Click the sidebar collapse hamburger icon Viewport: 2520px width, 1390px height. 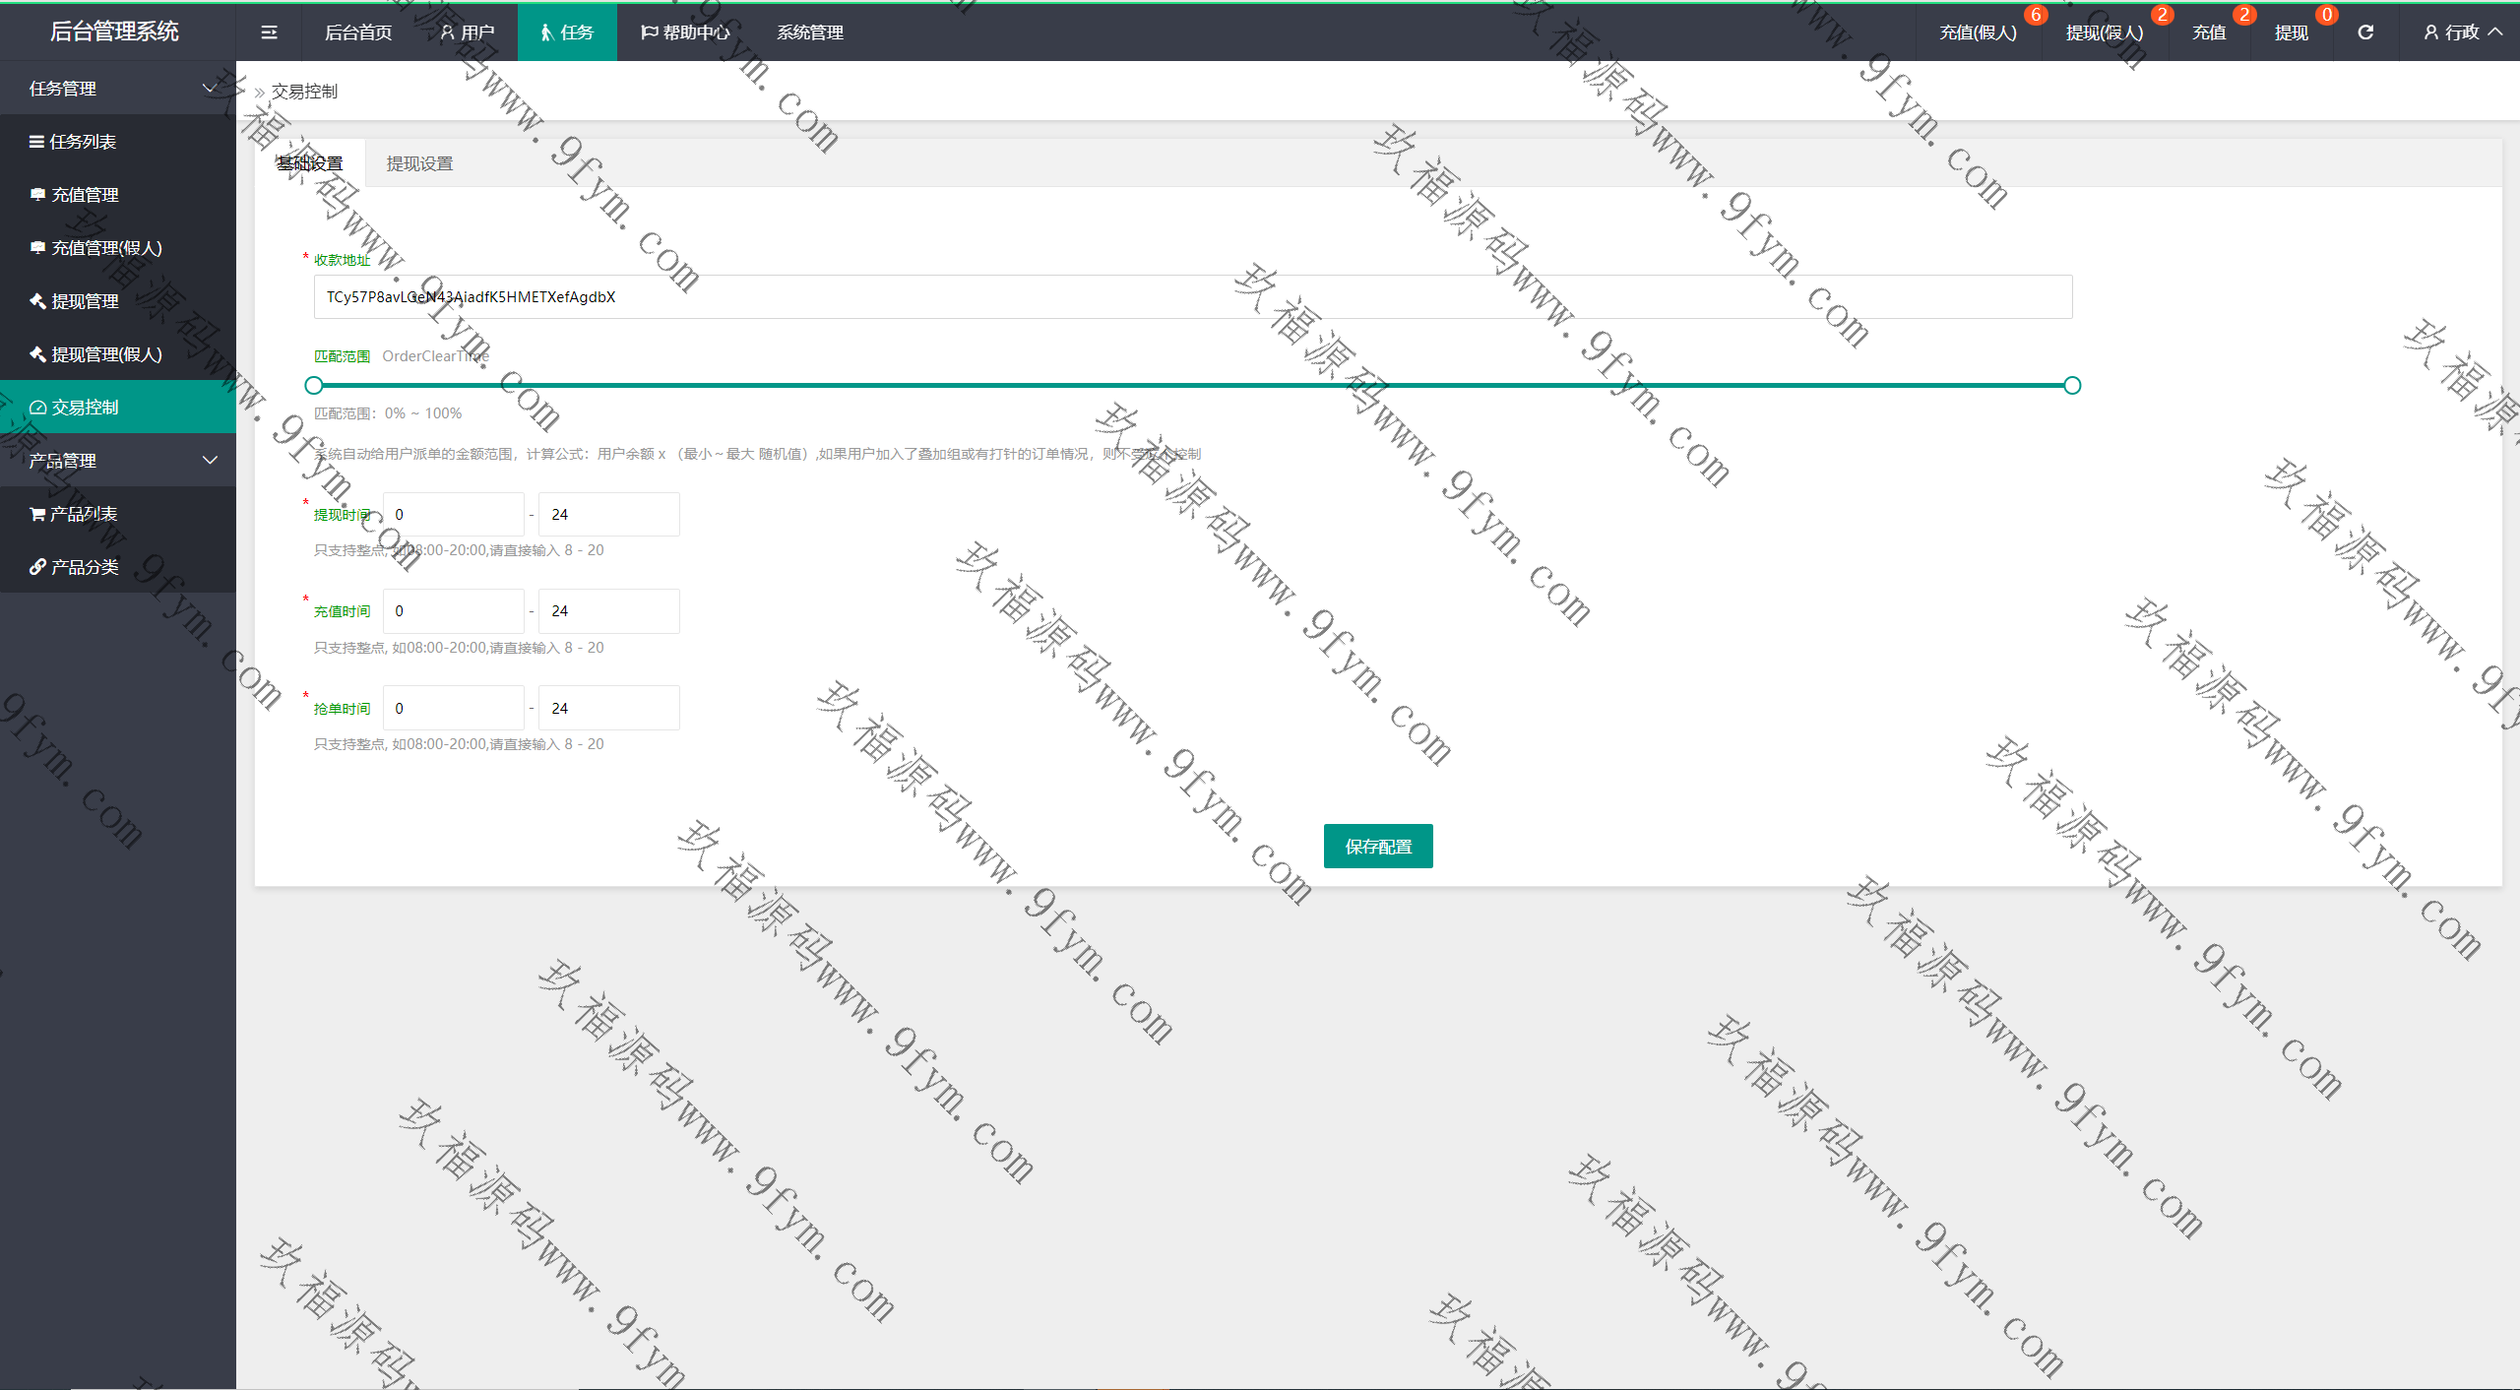pos(269,32)
